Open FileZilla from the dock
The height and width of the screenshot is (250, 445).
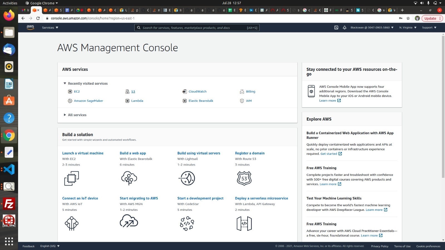9,204
